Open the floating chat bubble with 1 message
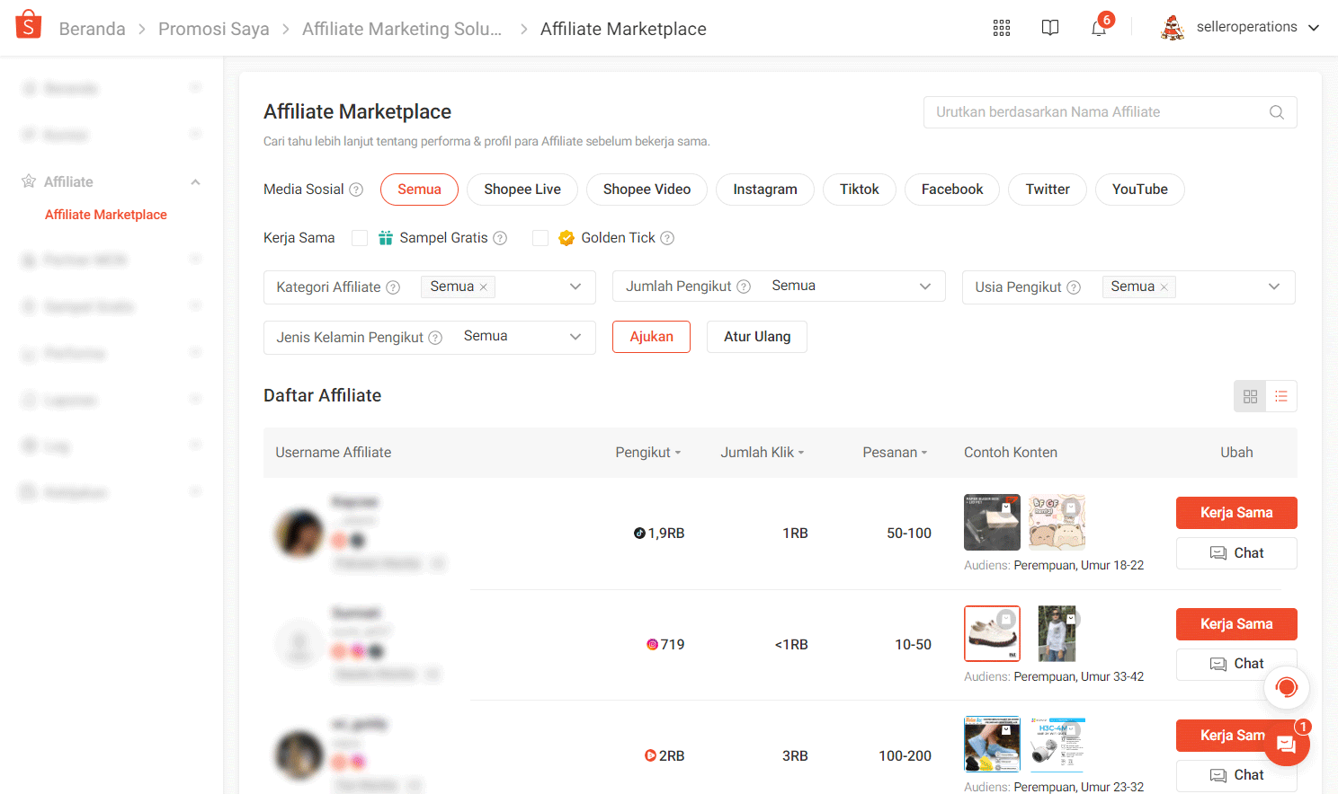 1286,745
